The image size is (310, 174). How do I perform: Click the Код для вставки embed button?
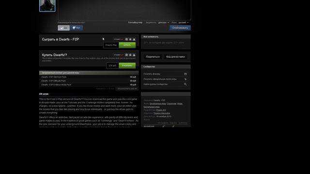(x=175, y=57)
